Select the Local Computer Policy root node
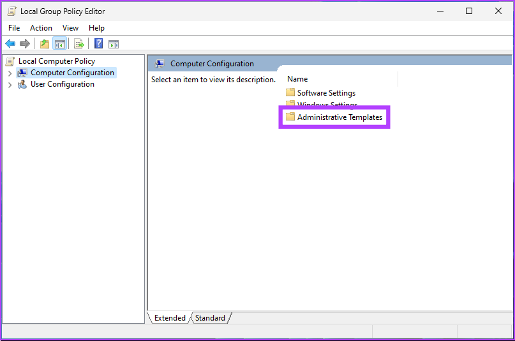Screen dimensions: 515x341 tap(56, 61)
